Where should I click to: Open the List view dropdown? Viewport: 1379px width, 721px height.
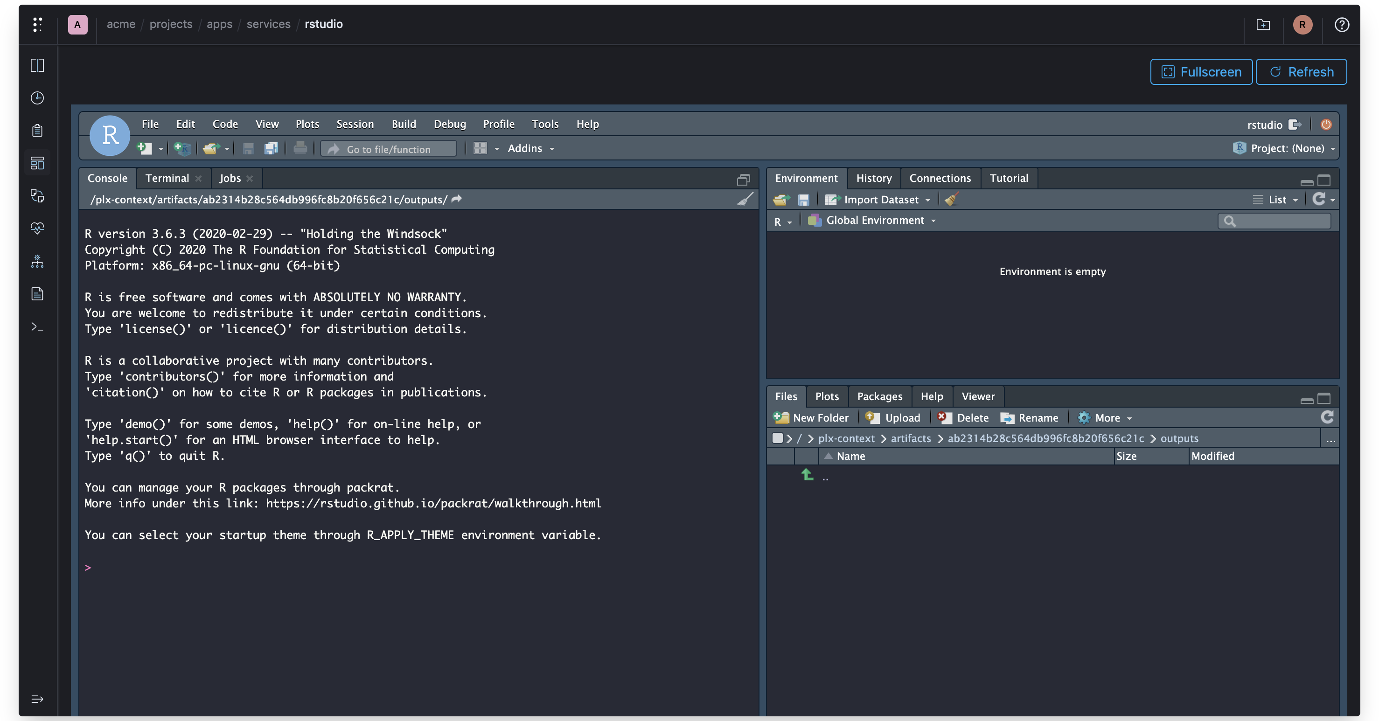pyautogui.click(x=1276, y=200)
